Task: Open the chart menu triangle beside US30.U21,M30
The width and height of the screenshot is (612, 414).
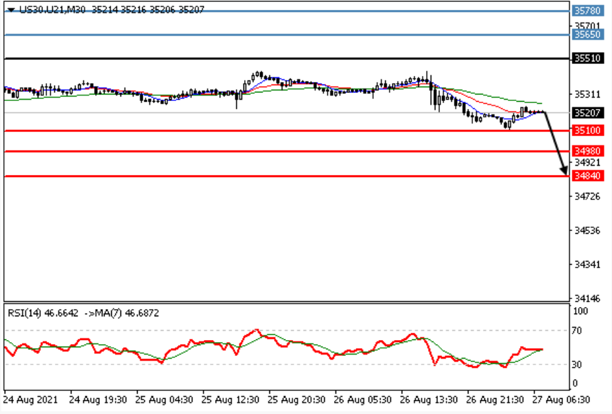Action: tap(11, 10)
